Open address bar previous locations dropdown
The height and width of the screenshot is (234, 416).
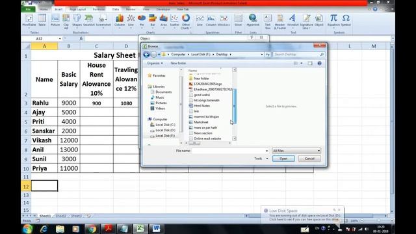[x=261, y=55]
